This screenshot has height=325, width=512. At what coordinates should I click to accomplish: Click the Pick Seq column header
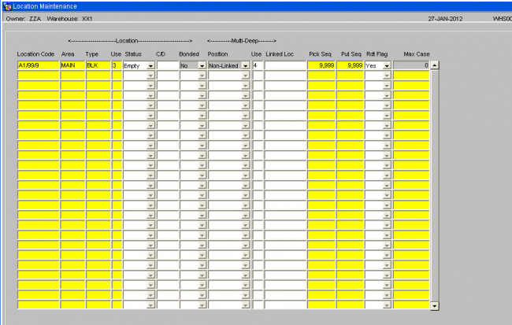[x=320, y=54]
